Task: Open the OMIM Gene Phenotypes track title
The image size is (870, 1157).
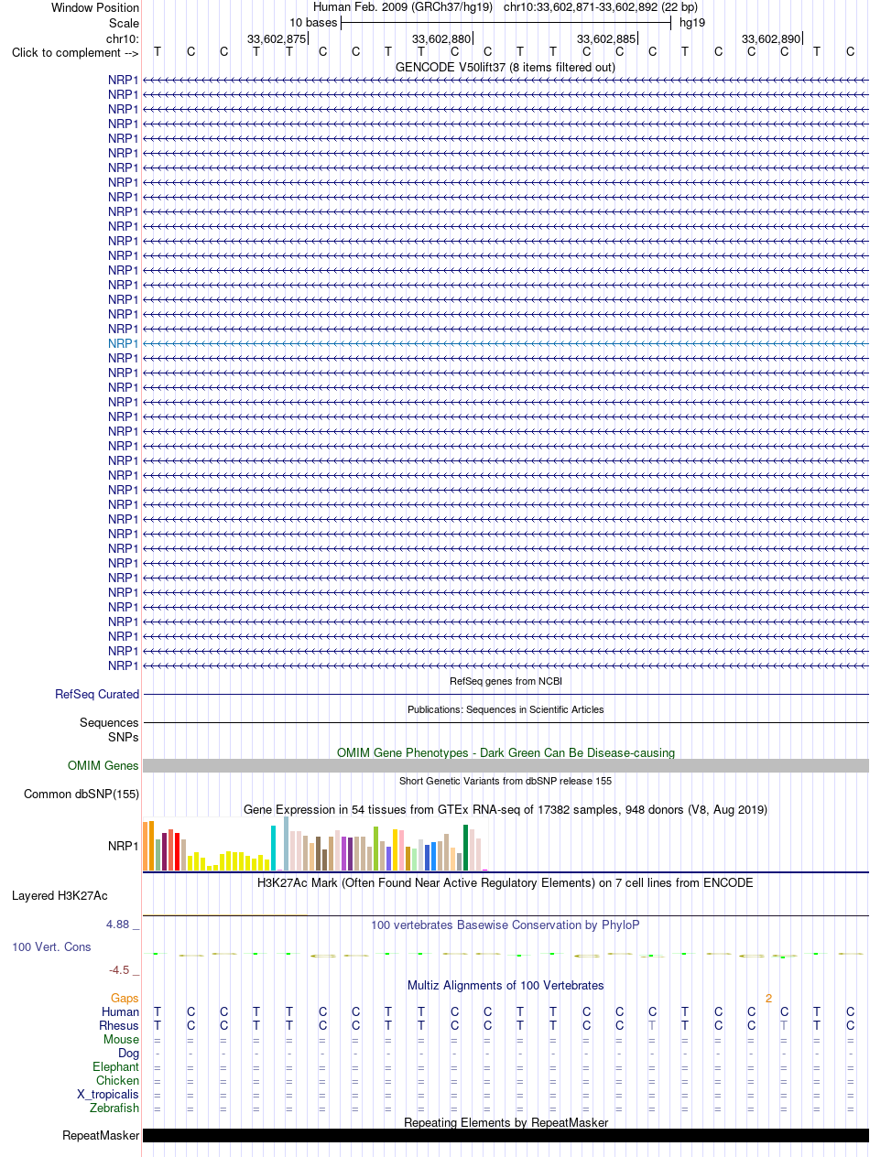Action: point(506,752)
